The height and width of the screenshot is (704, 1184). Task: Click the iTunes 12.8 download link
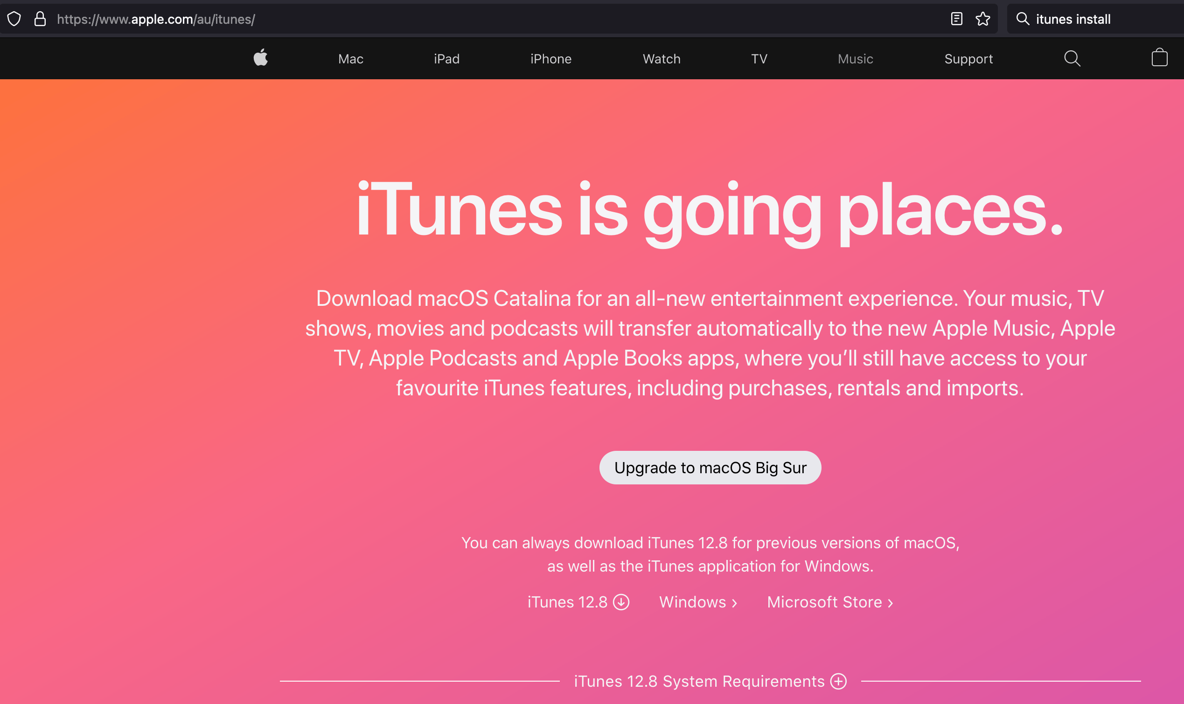(x=568, y=601)
